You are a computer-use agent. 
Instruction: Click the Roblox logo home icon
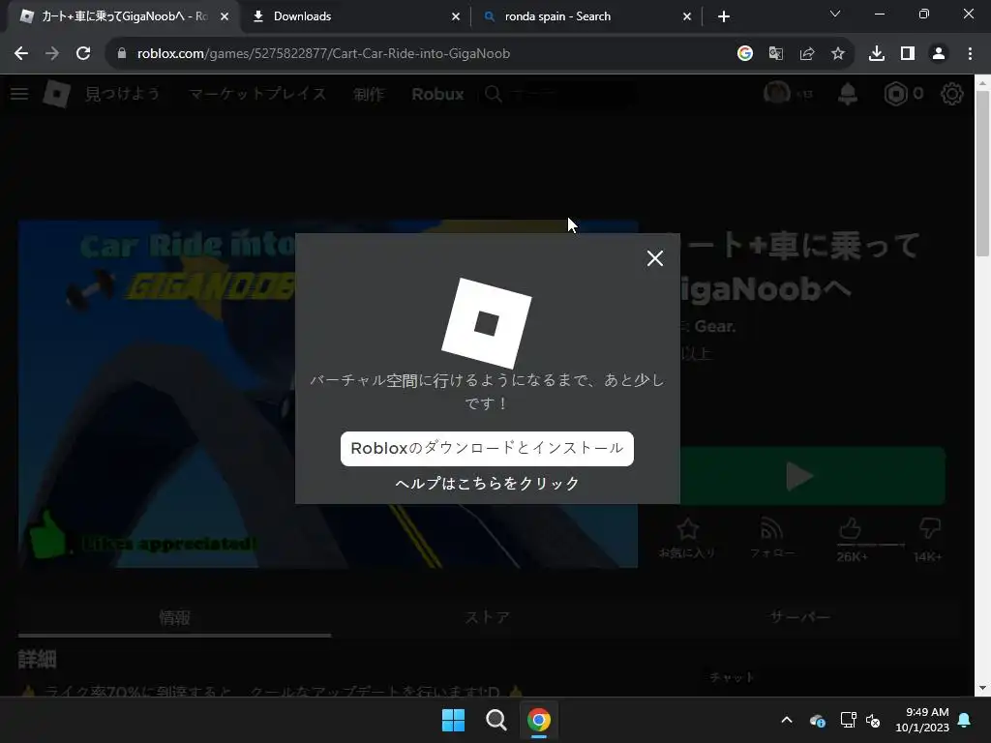[x=57, y=94]
